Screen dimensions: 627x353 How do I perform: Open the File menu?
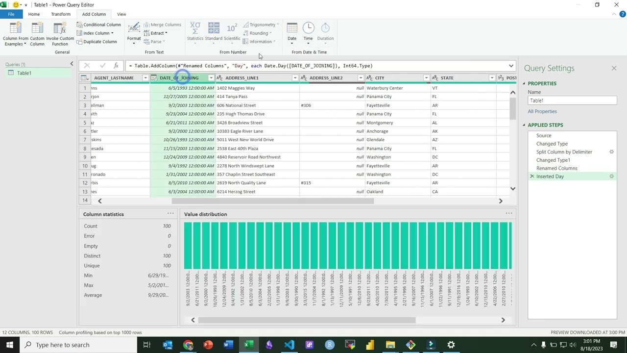click(11, 14)
